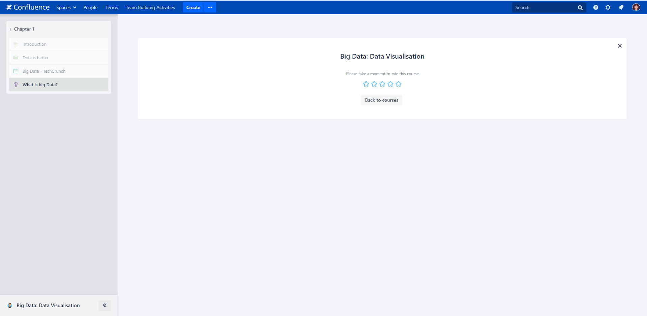Rate the course five stars

399,84
